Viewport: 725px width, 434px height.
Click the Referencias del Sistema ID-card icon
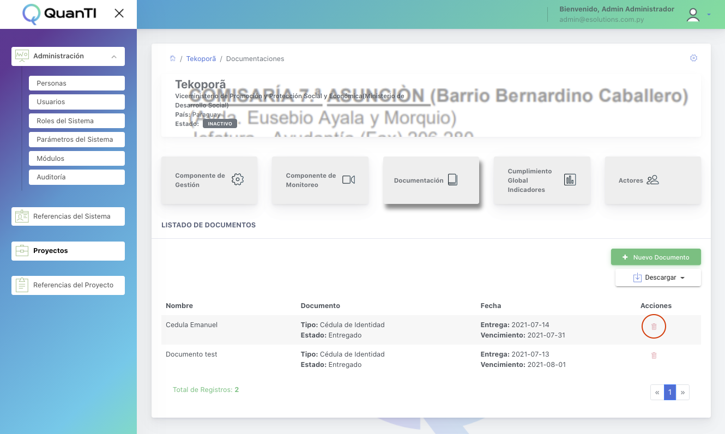tap(22, 216)
